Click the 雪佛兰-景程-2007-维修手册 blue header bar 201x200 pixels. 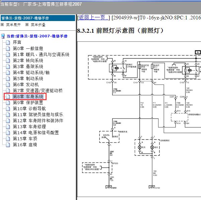(38, 18)
